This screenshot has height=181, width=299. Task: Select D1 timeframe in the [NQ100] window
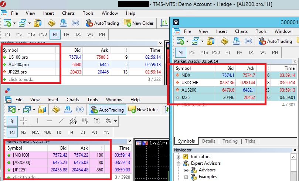83,132
